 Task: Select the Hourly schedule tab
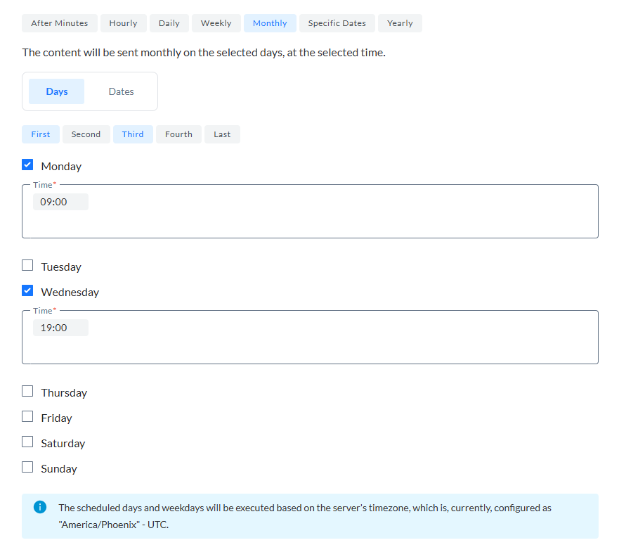[123, 23]
